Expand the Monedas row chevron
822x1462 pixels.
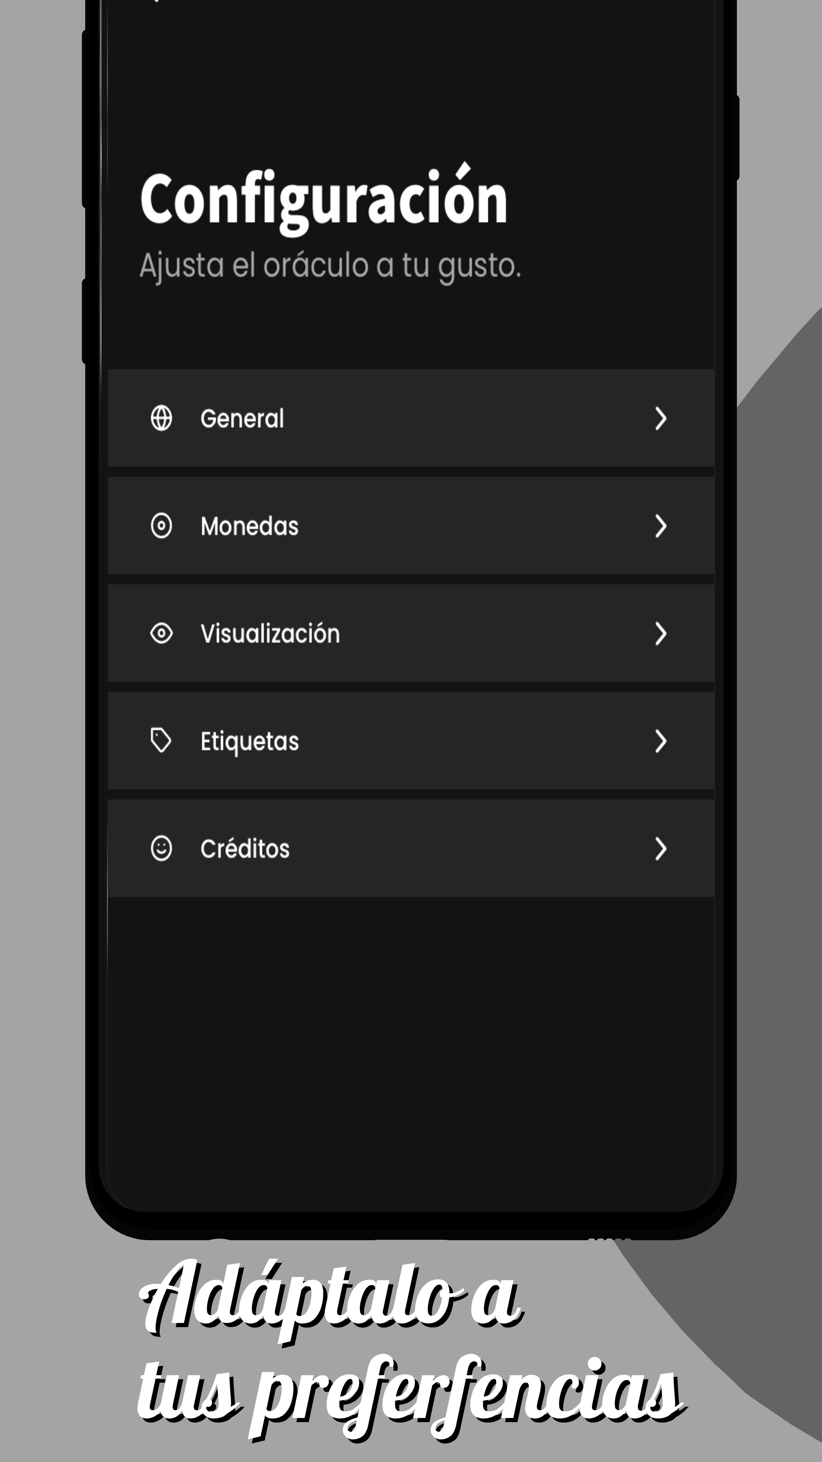pos(661,526)
